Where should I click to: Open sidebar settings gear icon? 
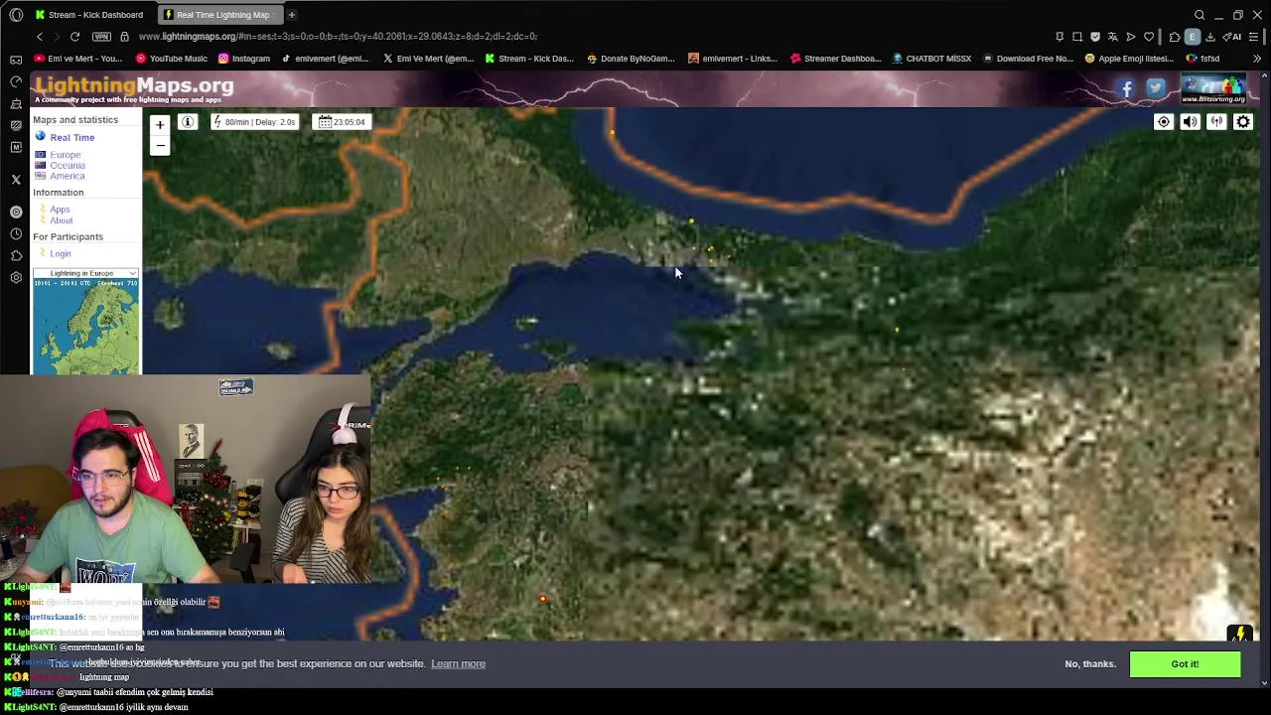pyautogui.click(x=16, y=277)
